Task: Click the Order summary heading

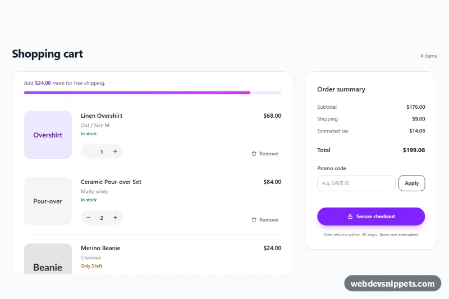Action: [341, 89]
